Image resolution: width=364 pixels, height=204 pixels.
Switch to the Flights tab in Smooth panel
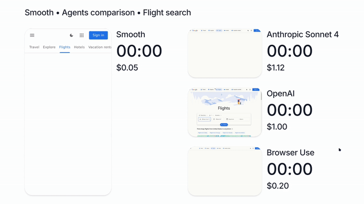[x=65, y=47]
